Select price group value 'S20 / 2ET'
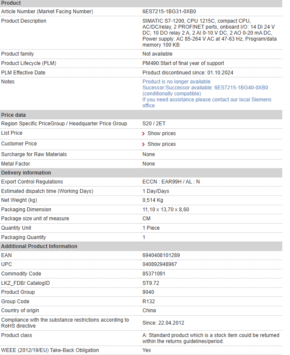The width and height of the screenshot is (290, 355). (x=154, y=124)
